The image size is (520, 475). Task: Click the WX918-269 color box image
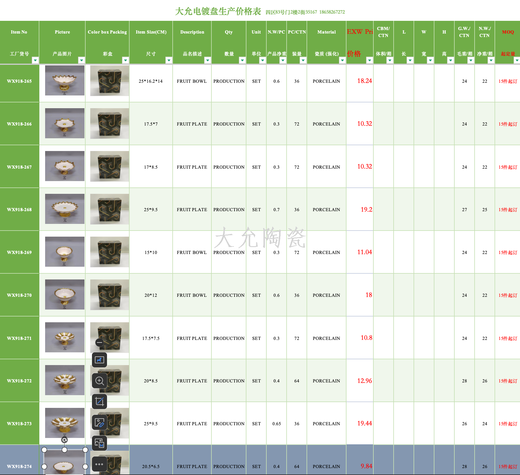pyautogui.click(x=109, y=252)
